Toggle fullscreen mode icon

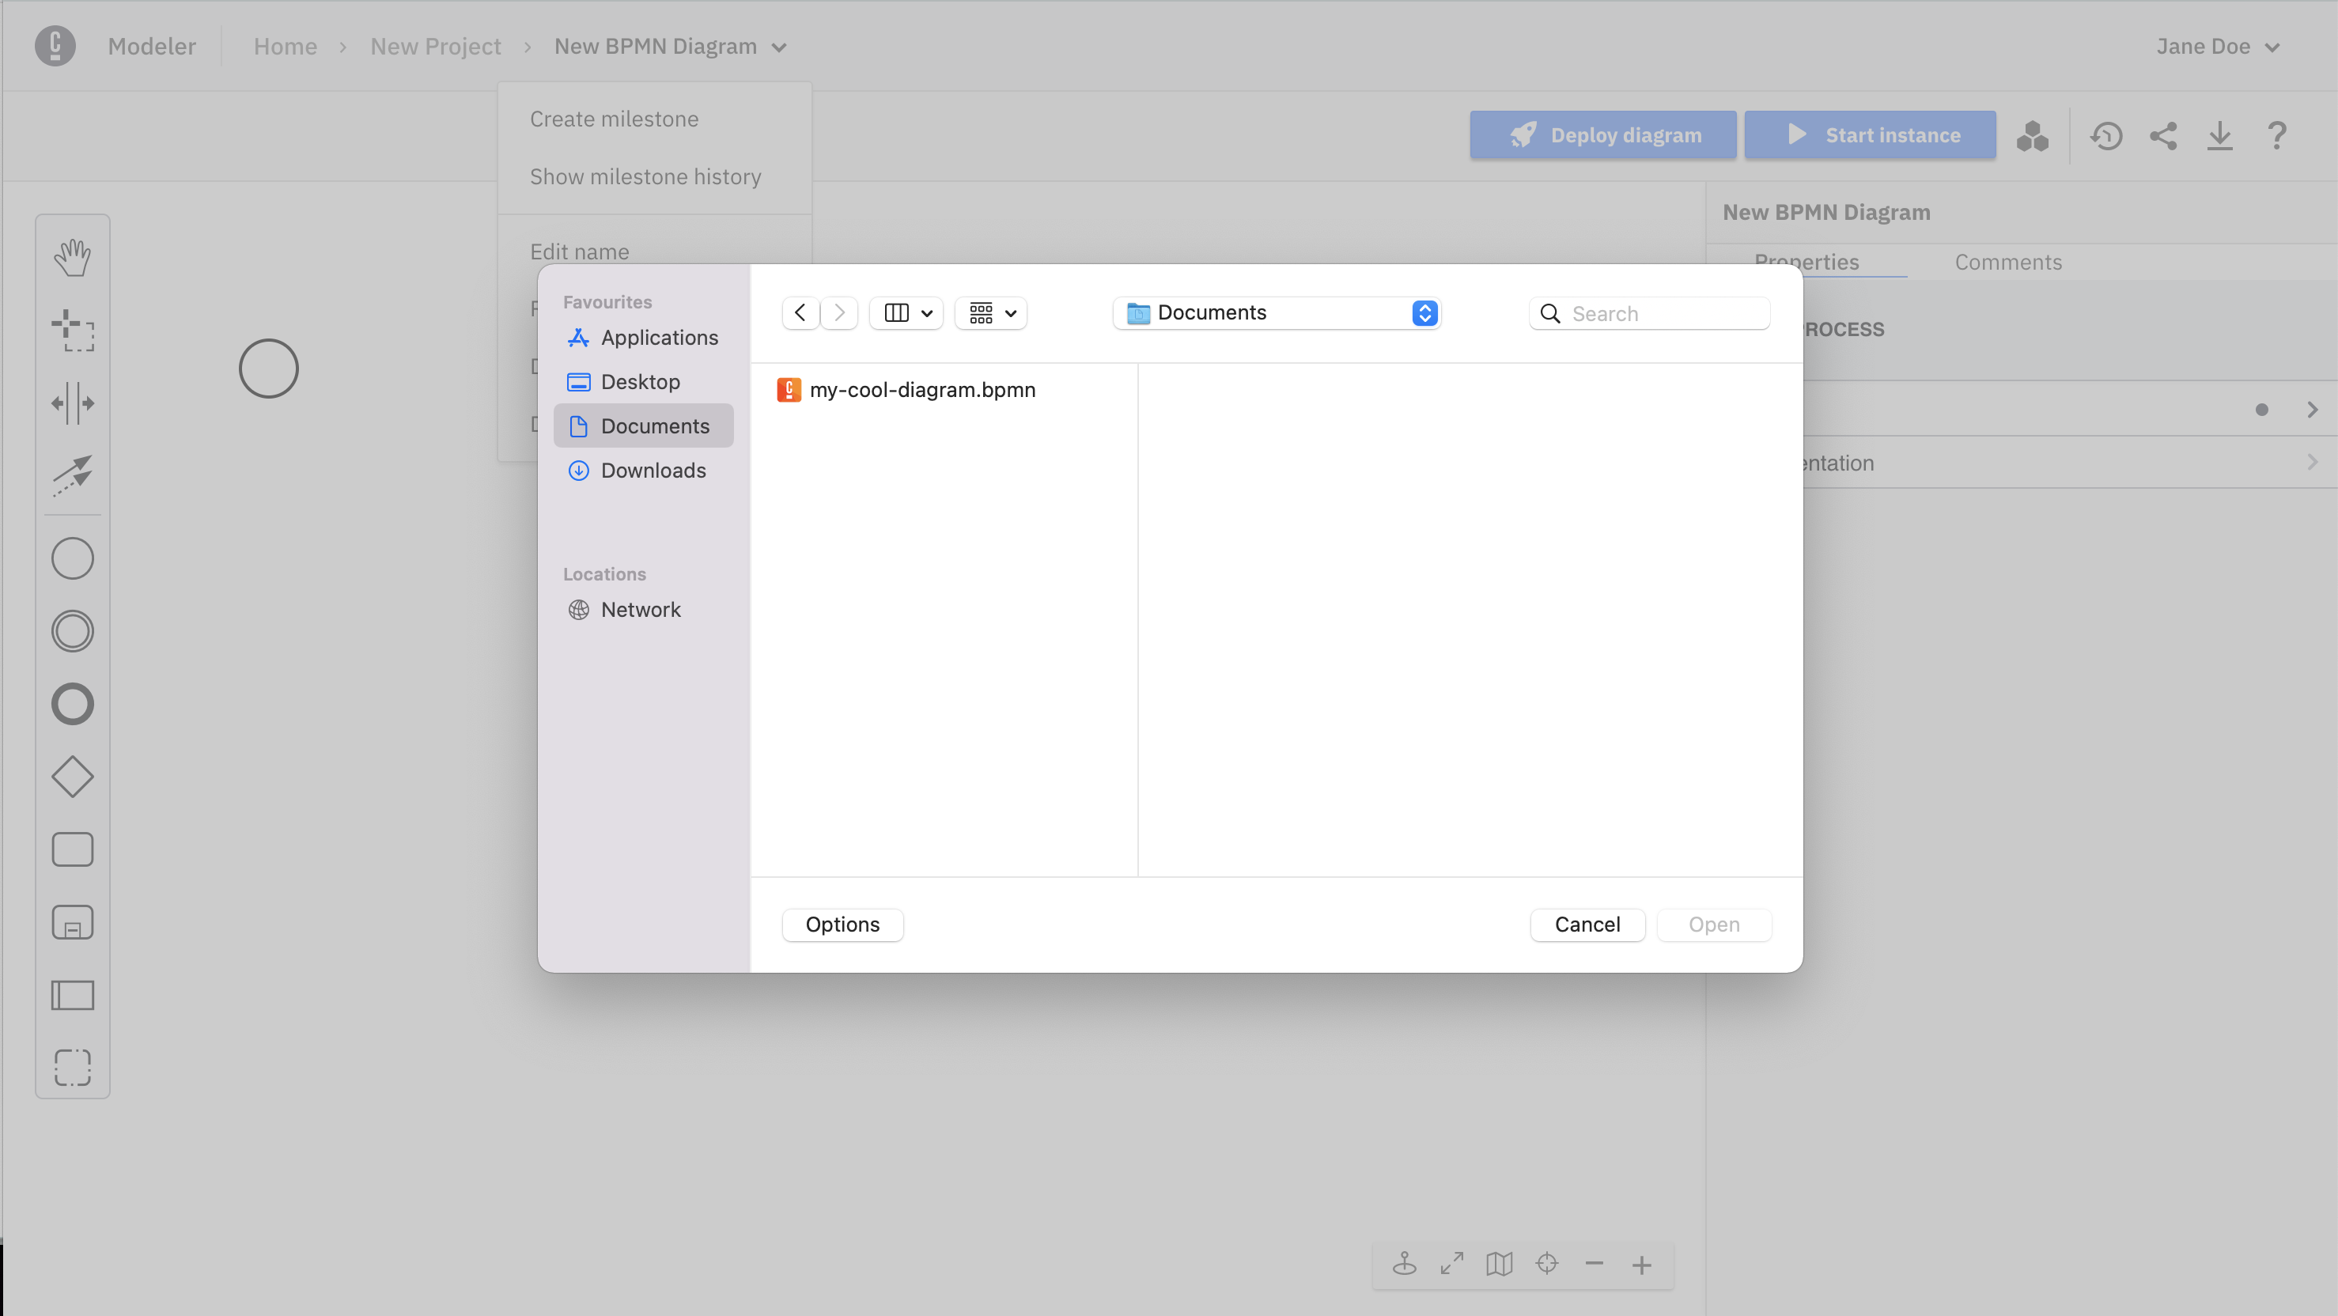point(1452,1263)
